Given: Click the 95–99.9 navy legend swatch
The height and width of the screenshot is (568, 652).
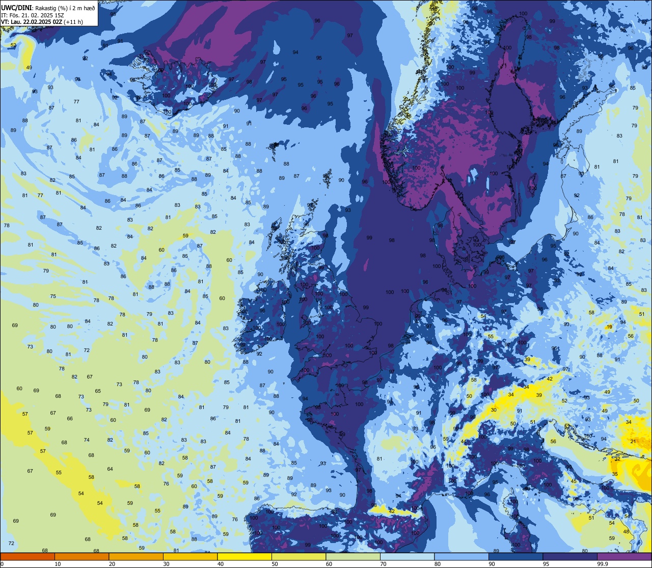Looking at the screenshot, I should pyautogui.click(x=570, y=556).
